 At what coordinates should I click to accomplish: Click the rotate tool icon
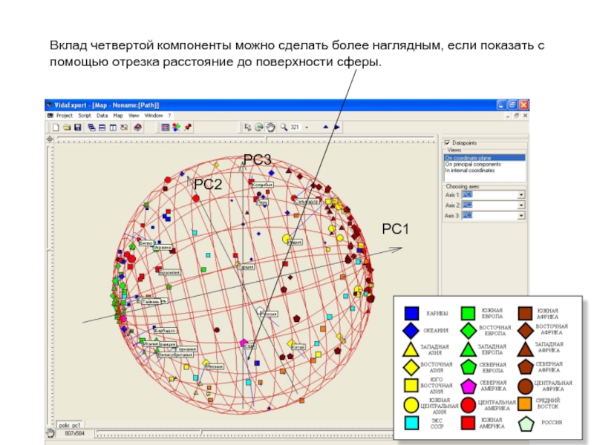[259, 127]
